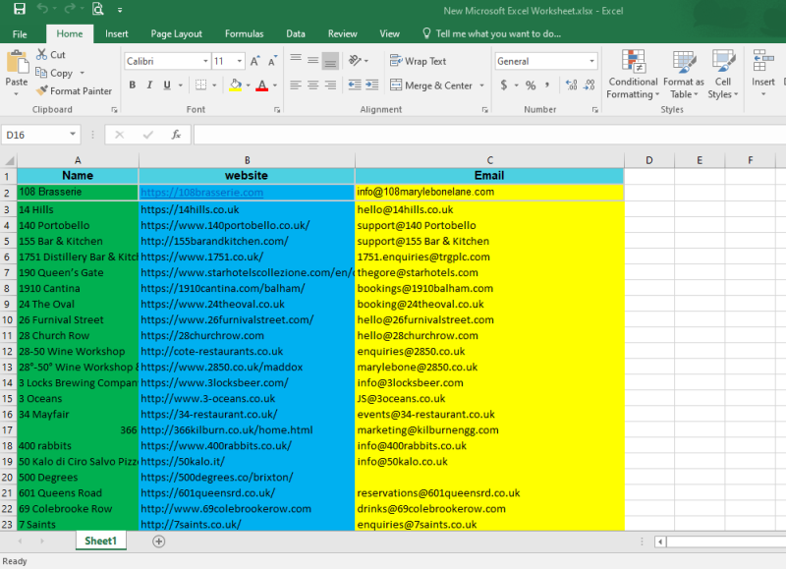Select row 10 header
The width and height of the screenshot is (786, 569).
8,319
